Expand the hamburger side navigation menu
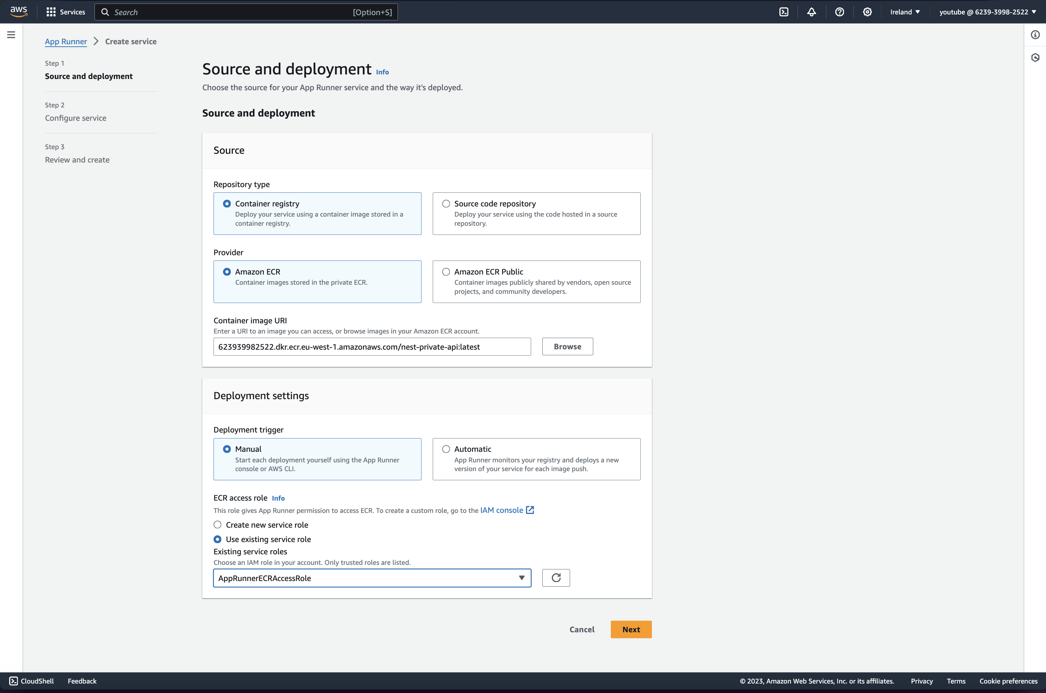 (11, 34)
